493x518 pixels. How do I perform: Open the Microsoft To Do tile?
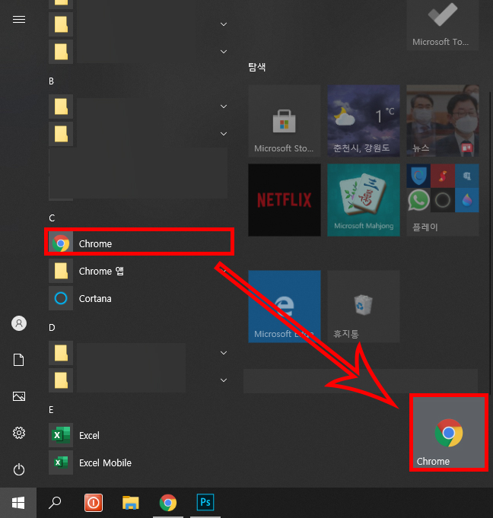[x=443, y=25]
